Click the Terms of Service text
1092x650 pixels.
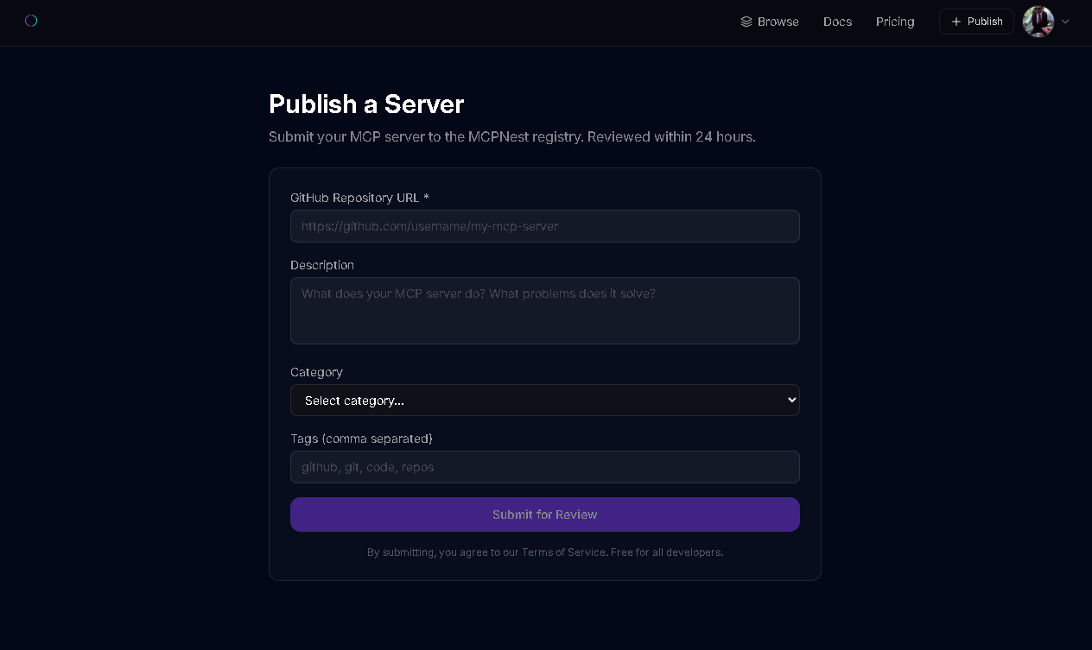[x=563, y=552]
